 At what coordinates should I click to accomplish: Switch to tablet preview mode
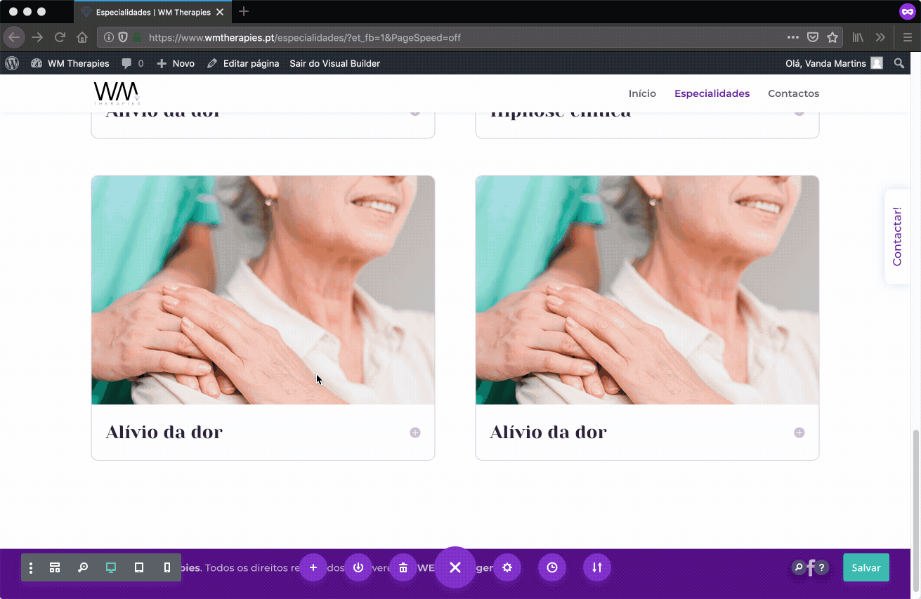point(139,567)
